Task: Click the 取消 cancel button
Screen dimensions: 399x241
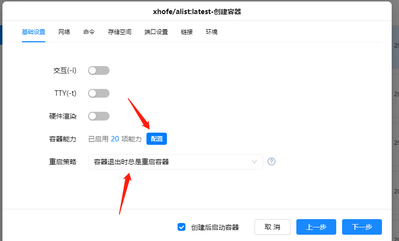Action: (x=272, y=227)
